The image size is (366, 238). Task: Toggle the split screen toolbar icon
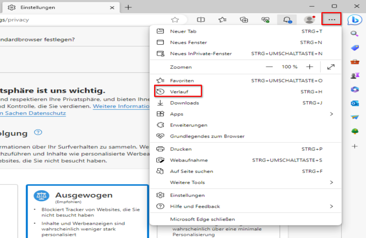coord(201,20)
